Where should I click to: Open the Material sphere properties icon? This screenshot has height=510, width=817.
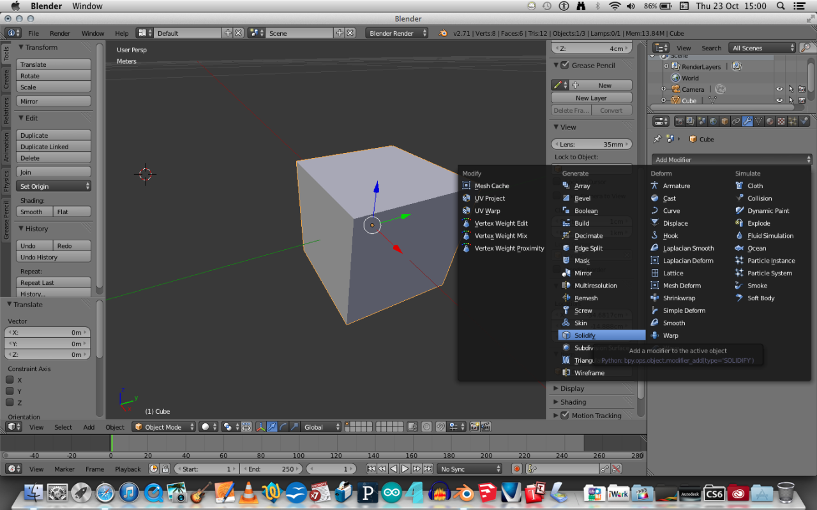771,120
